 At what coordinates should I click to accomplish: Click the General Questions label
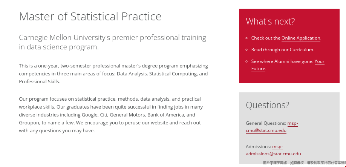(x=266, y=123)
